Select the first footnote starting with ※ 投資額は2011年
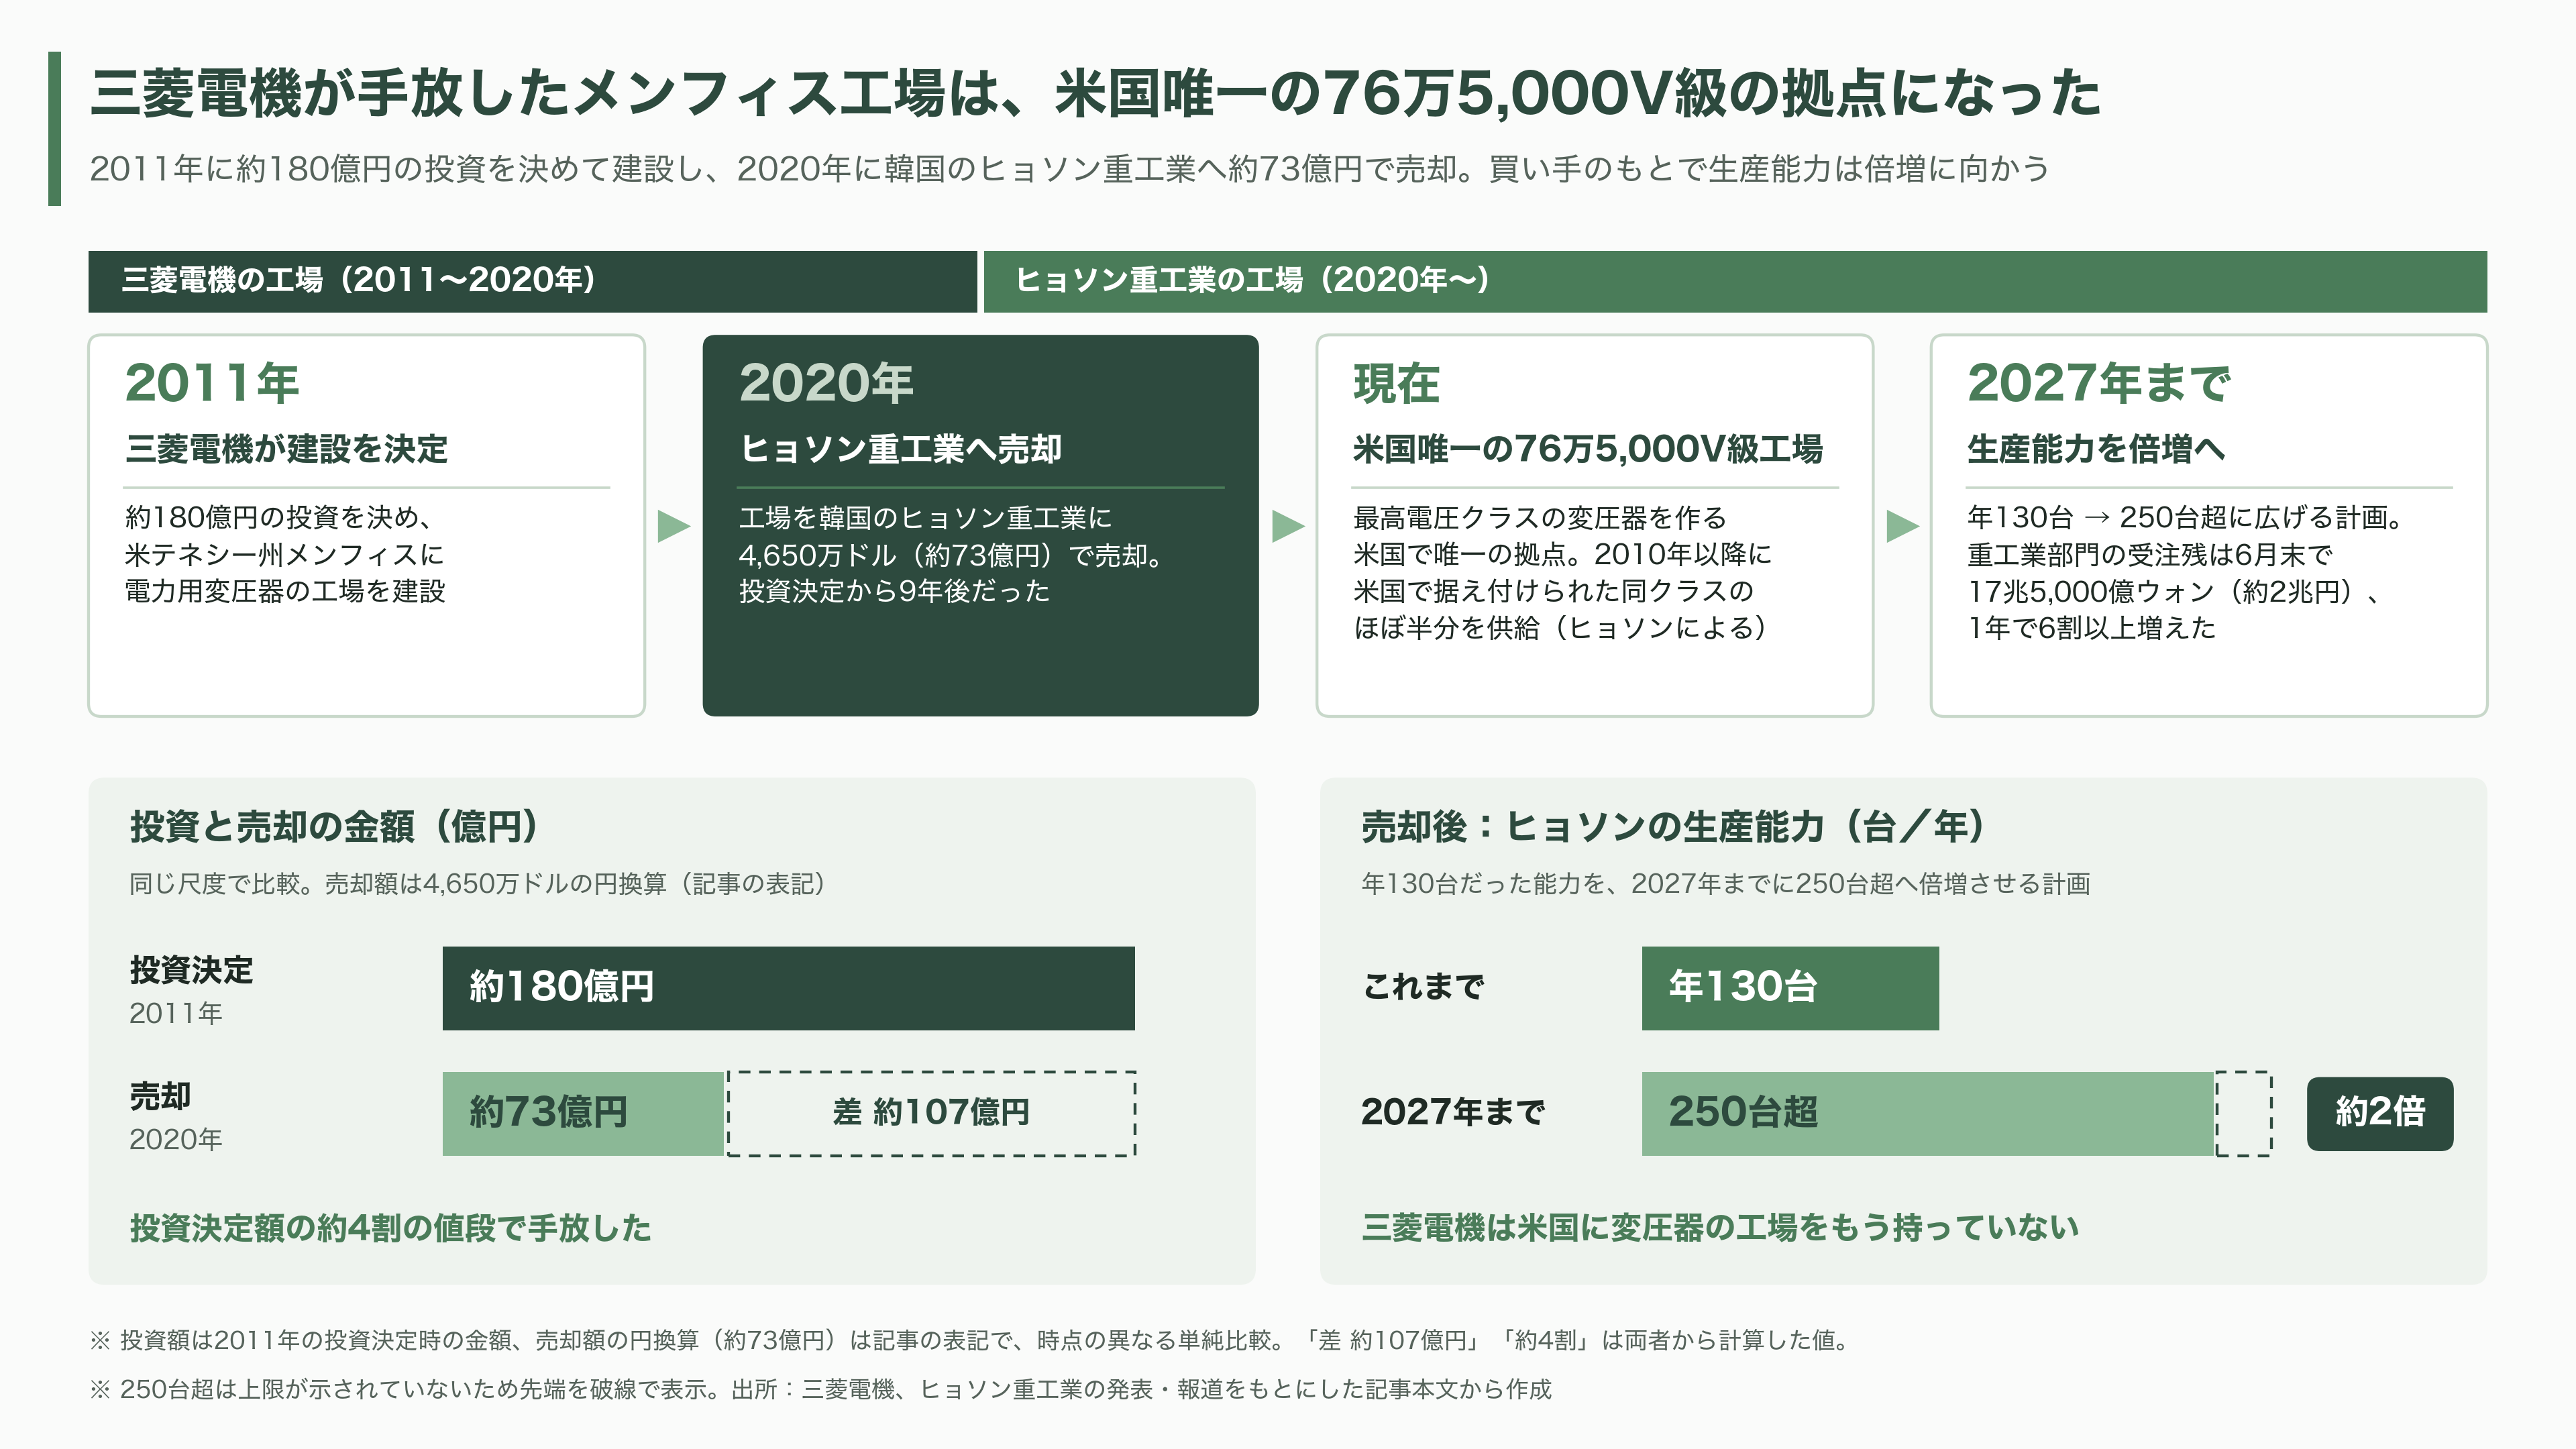This screenshot has width=2576, height=1449. pyautogui.click(x=970, y=1340)
